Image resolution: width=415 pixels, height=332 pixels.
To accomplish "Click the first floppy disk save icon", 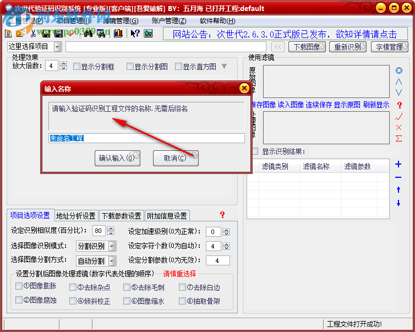I will [x=46, y=34].
